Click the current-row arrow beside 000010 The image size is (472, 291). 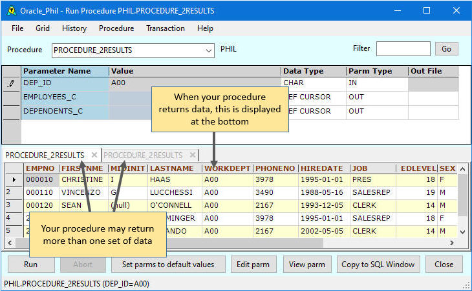[14, 179]
